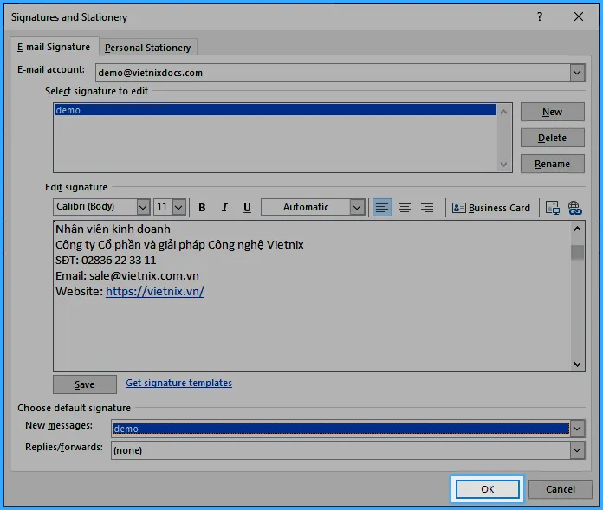The height and width of the screenshot is (510, 603).
Task: Toggle Underline formatting button
Action: 247,208
